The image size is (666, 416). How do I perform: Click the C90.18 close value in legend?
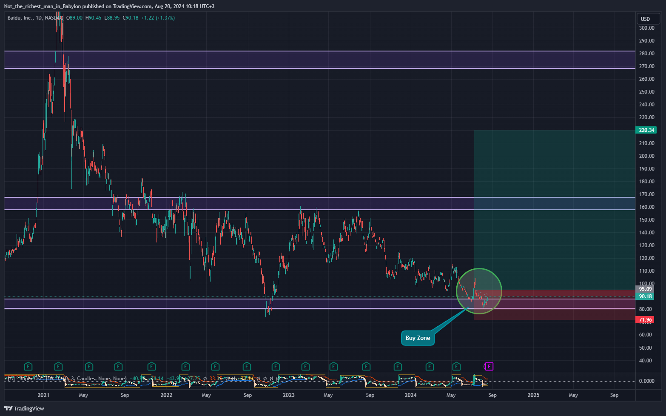tap(131, 18)
